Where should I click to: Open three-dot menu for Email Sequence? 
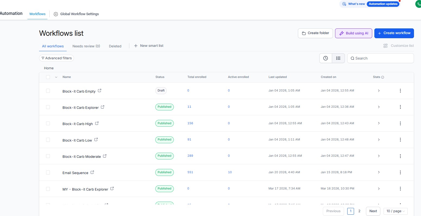[400, 172]
